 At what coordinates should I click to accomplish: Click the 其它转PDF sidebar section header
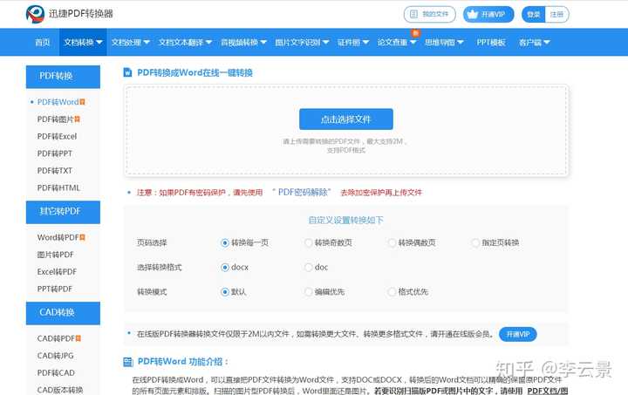[63, 212]
